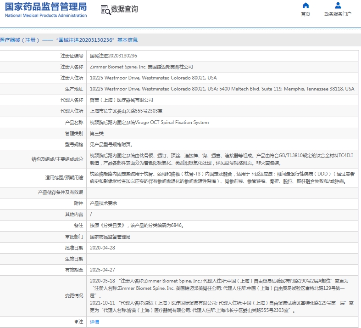Click the slash value in 其他内容 row
Image resolution: width=361 pixels, height=328 pixels.
click(91, 215)
